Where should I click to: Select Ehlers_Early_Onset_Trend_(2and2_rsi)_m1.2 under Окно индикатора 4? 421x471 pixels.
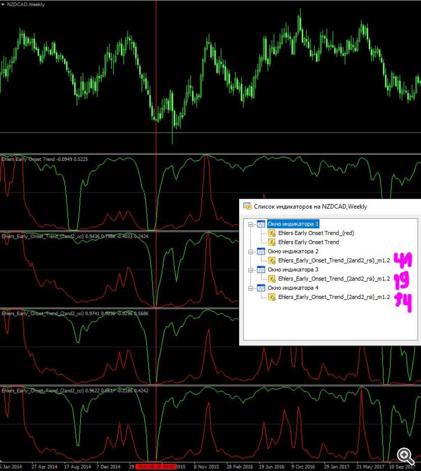(334, 297)
